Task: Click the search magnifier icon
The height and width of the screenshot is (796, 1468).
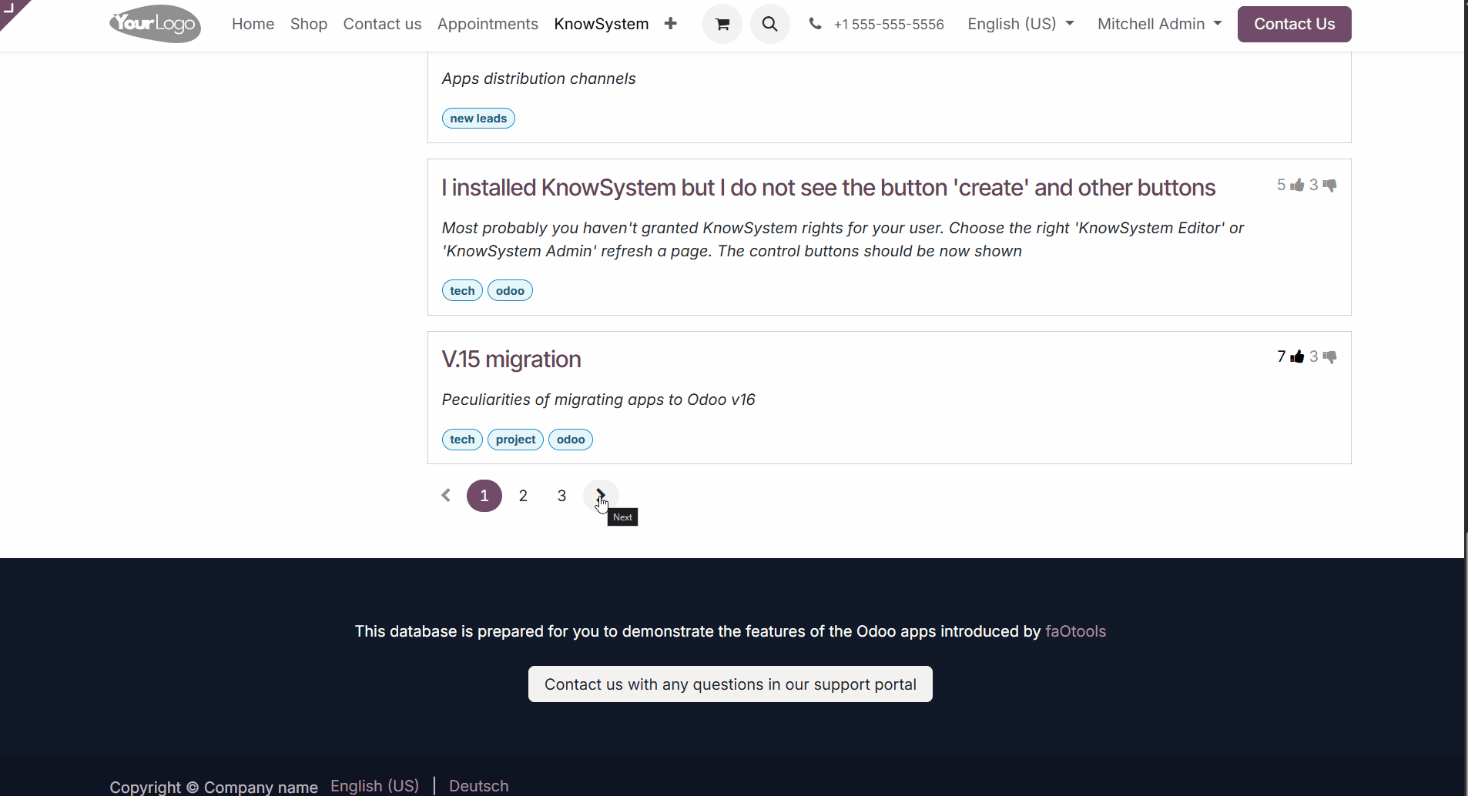Action: (x=769, y=24)
